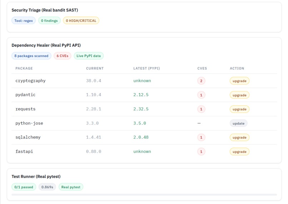
Task: Click the cryptography CVE count badge 2
Action: [201, 81]
